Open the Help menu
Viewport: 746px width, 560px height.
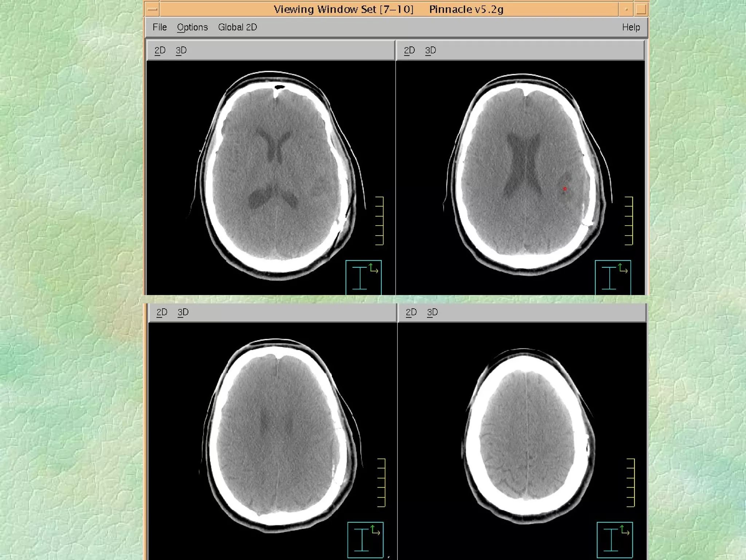(631, 27)
